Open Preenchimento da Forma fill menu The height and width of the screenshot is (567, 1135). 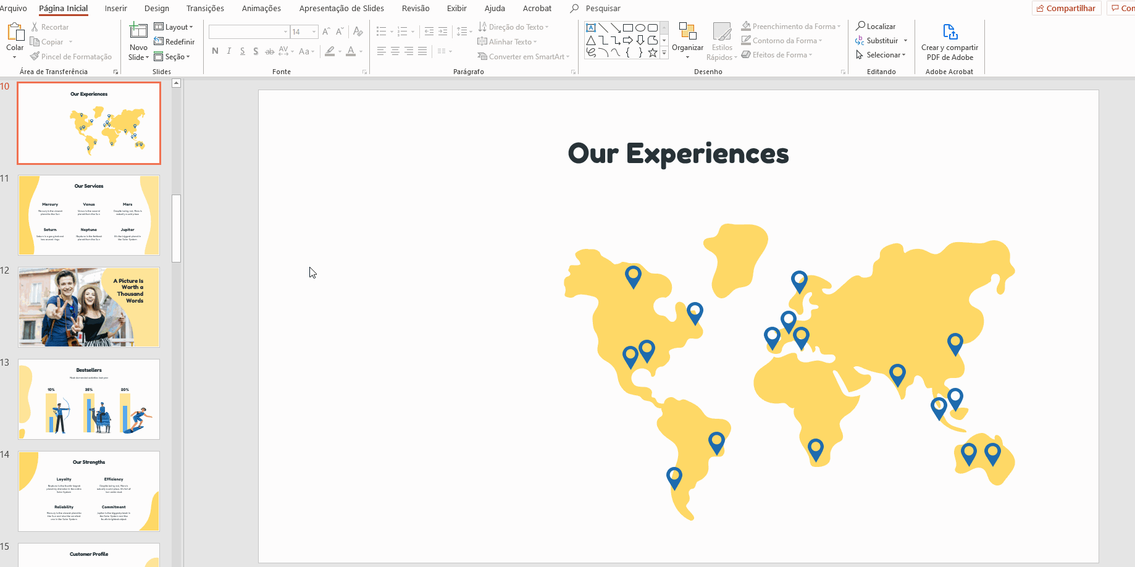(x=792, y=27)
